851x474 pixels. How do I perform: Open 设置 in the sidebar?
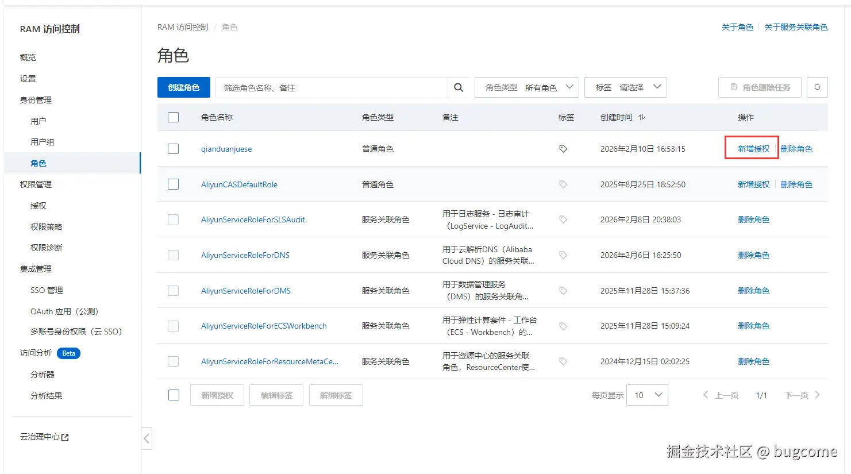tap(28, 79)
